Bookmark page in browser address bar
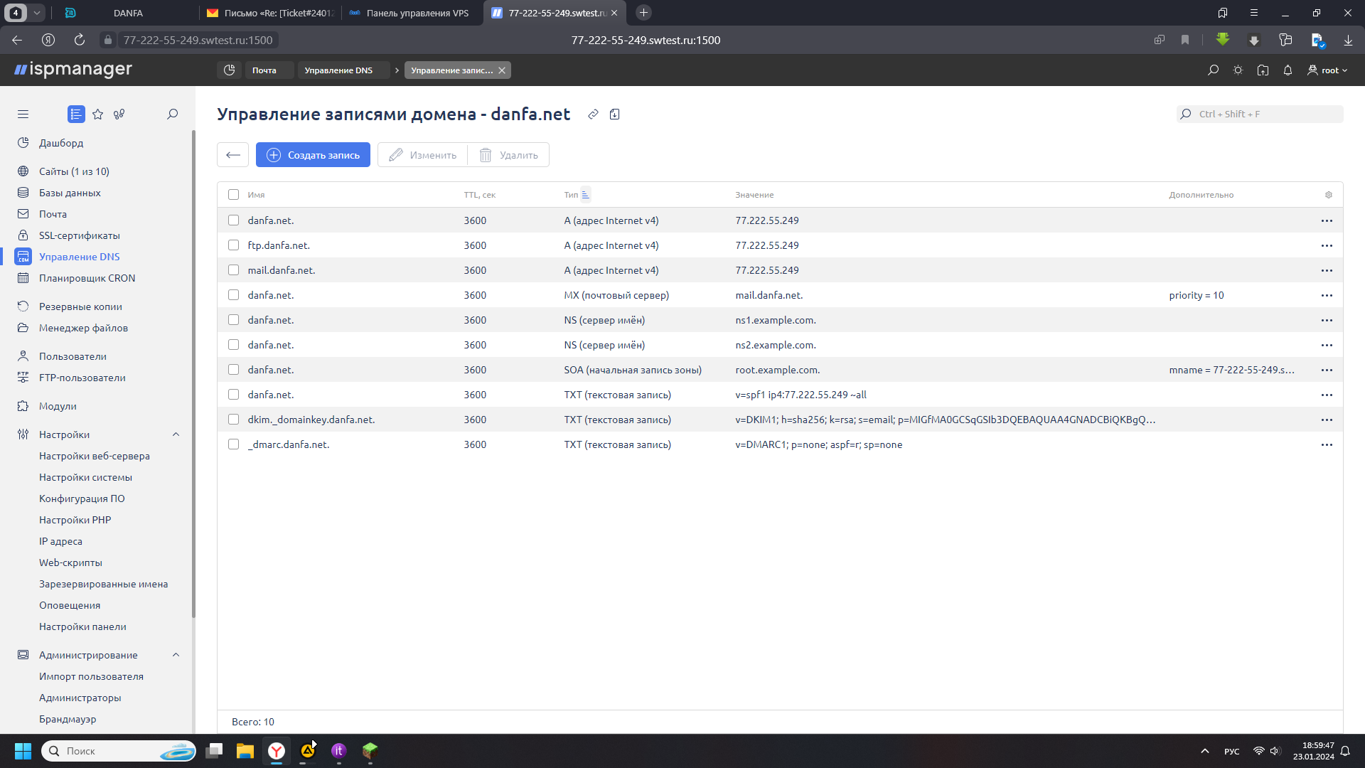The height and width of the screenshot is (768, 1365). click(1185, 41)
